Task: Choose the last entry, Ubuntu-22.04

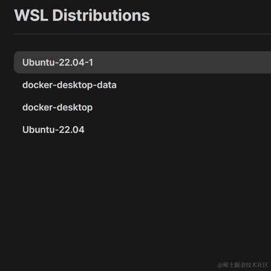Action: 143,130
